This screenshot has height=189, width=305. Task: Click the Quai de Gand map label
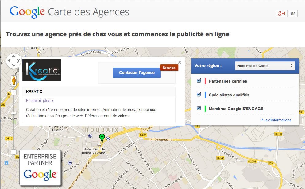91,53
